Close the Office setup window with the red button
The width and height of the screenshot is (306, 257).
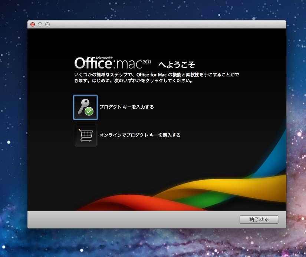pyautogui.click(x=33, y=24)
